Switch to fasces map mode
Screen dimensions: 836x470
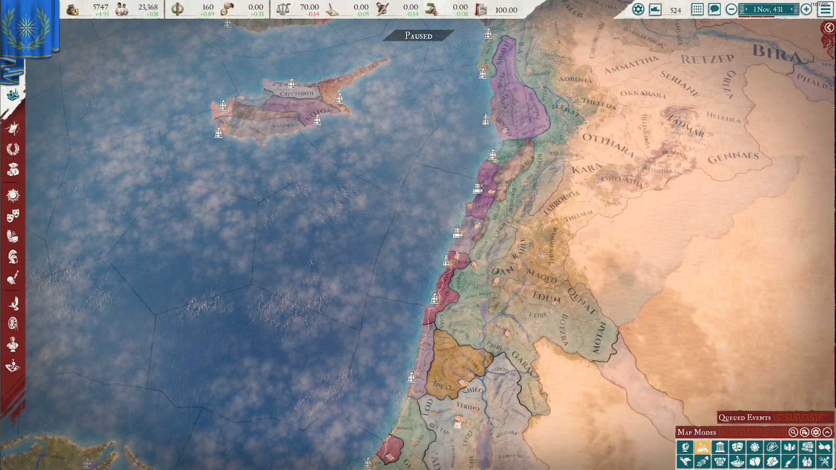coord(702,462)
